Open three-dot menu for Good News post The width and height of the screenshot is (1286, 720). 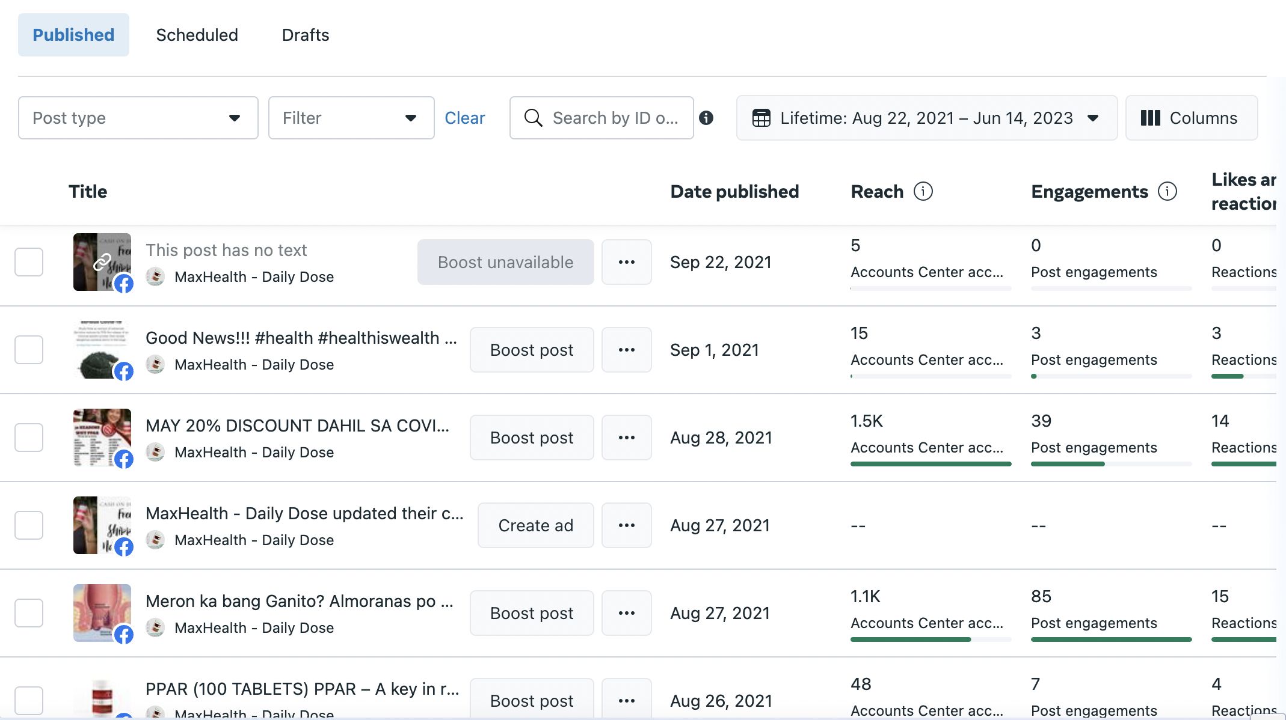626,350
